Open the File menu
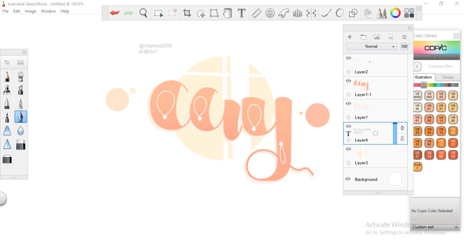 pos(5,11)
